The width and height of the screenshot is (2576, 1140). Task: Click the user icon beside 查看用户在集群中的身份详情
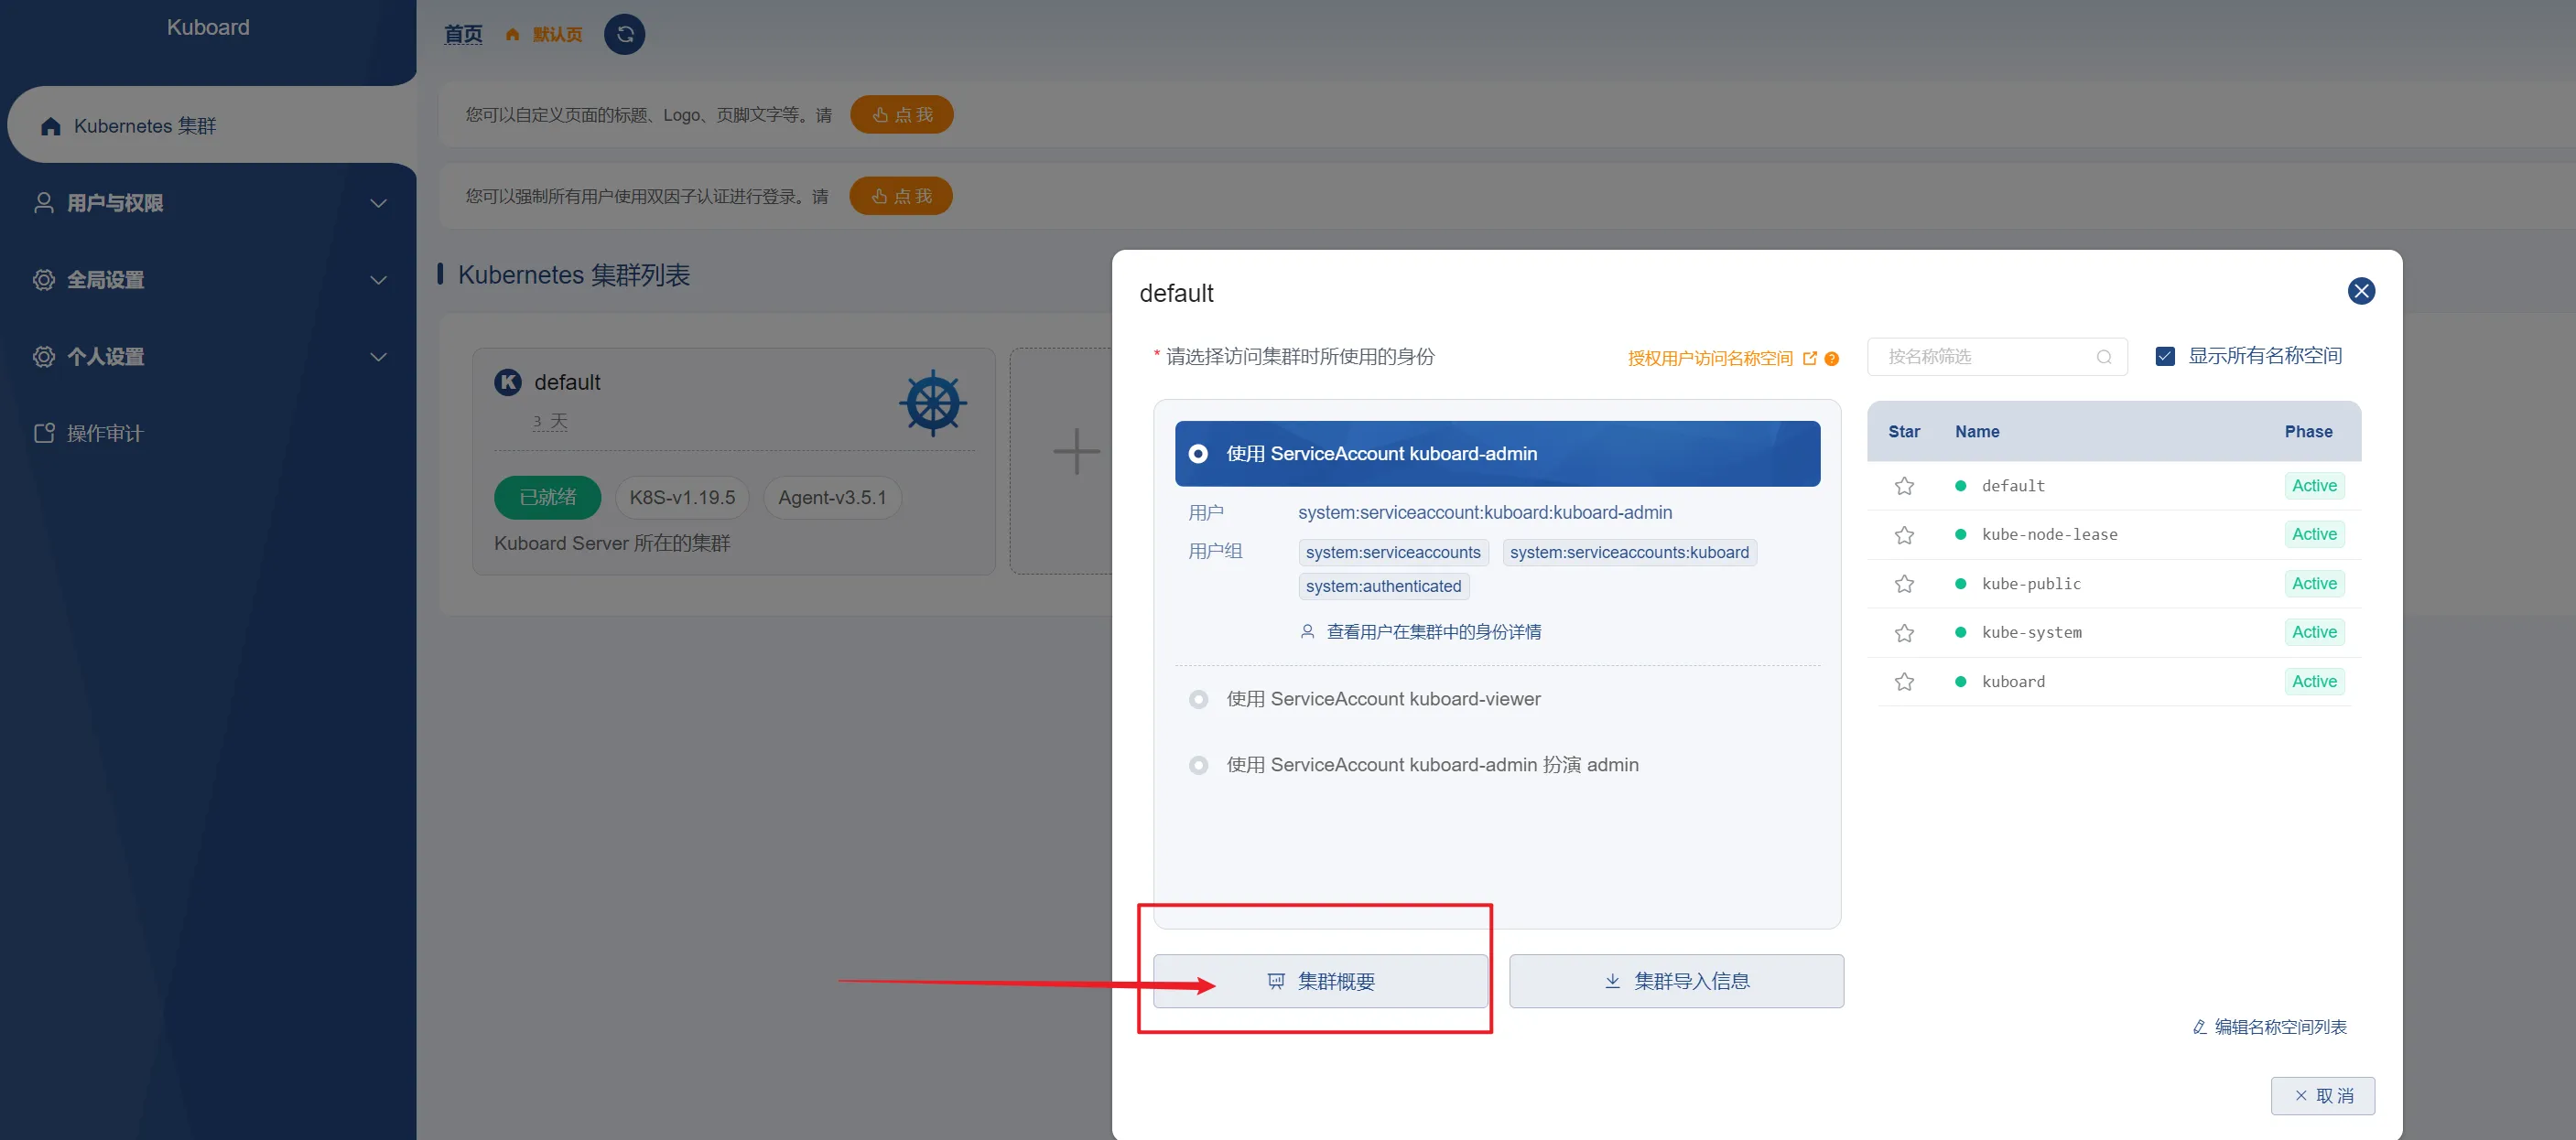(x=1307, y=631)
